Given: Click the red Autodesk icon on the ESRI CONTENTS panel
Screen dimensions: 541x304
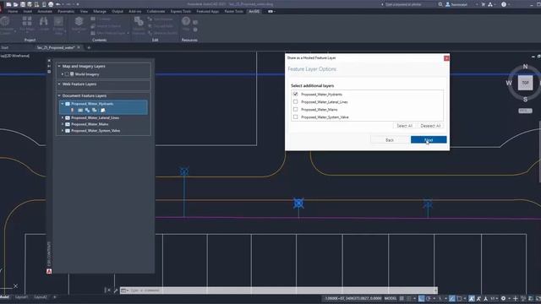Looking at the screenshot, I should tap(49, 271).
